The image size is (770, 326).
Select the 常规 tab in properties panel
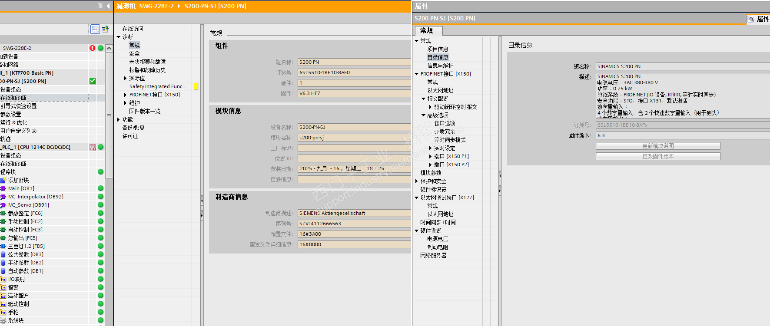[x=428, y=31]
